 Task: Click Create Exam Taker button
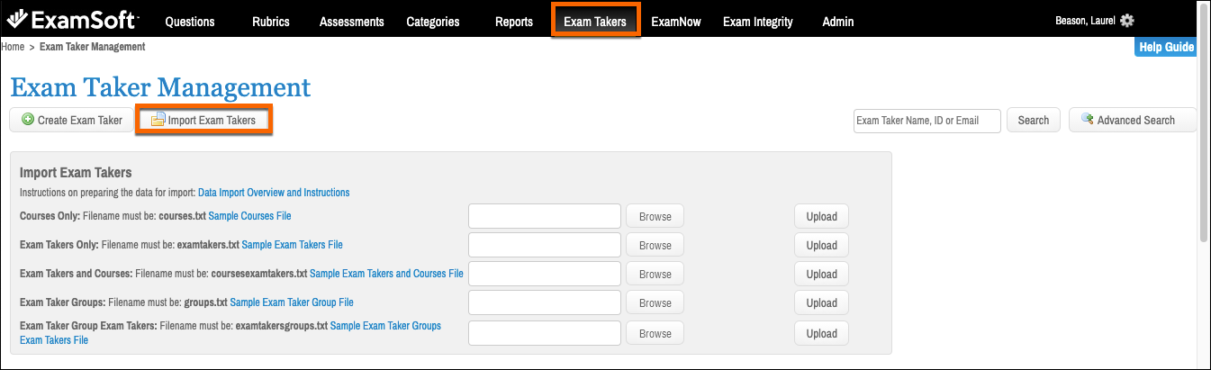(x=72, y=120)
